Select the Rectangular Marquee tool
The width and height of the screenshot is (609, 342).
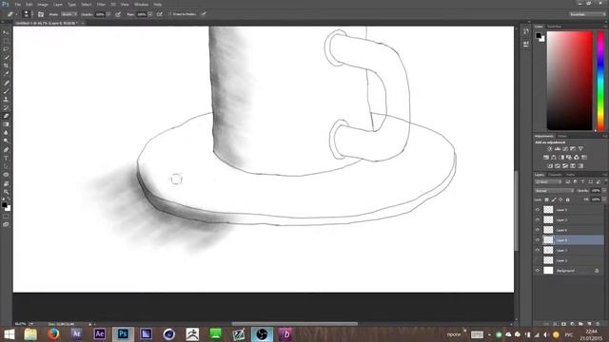[6, 41]
